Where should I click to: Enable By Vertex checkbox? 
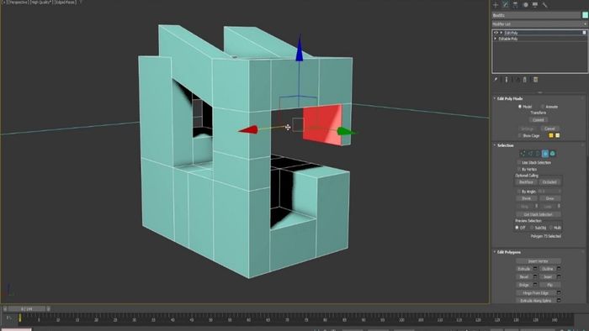coord(519,169)
